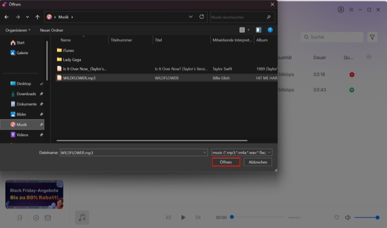Select Downloads in the navigation pane
The width and height of the screenshot is (387, 228).
point(26,94)
